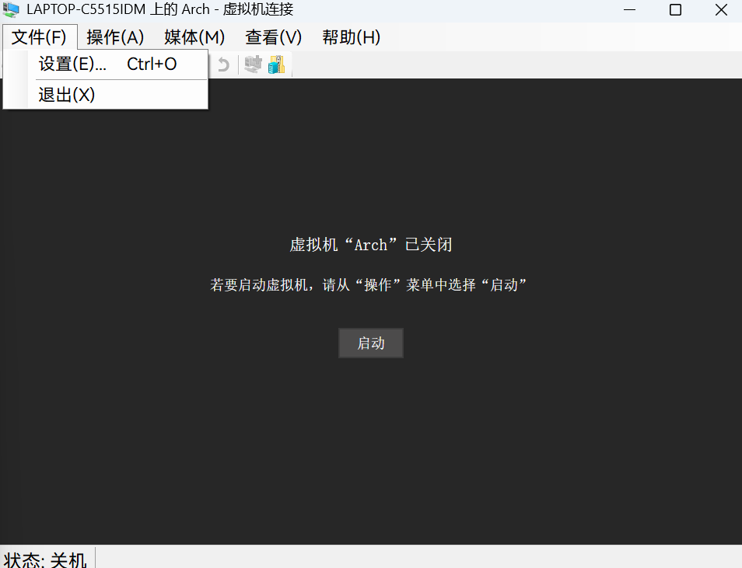Click the window title text in title bar

159,10
